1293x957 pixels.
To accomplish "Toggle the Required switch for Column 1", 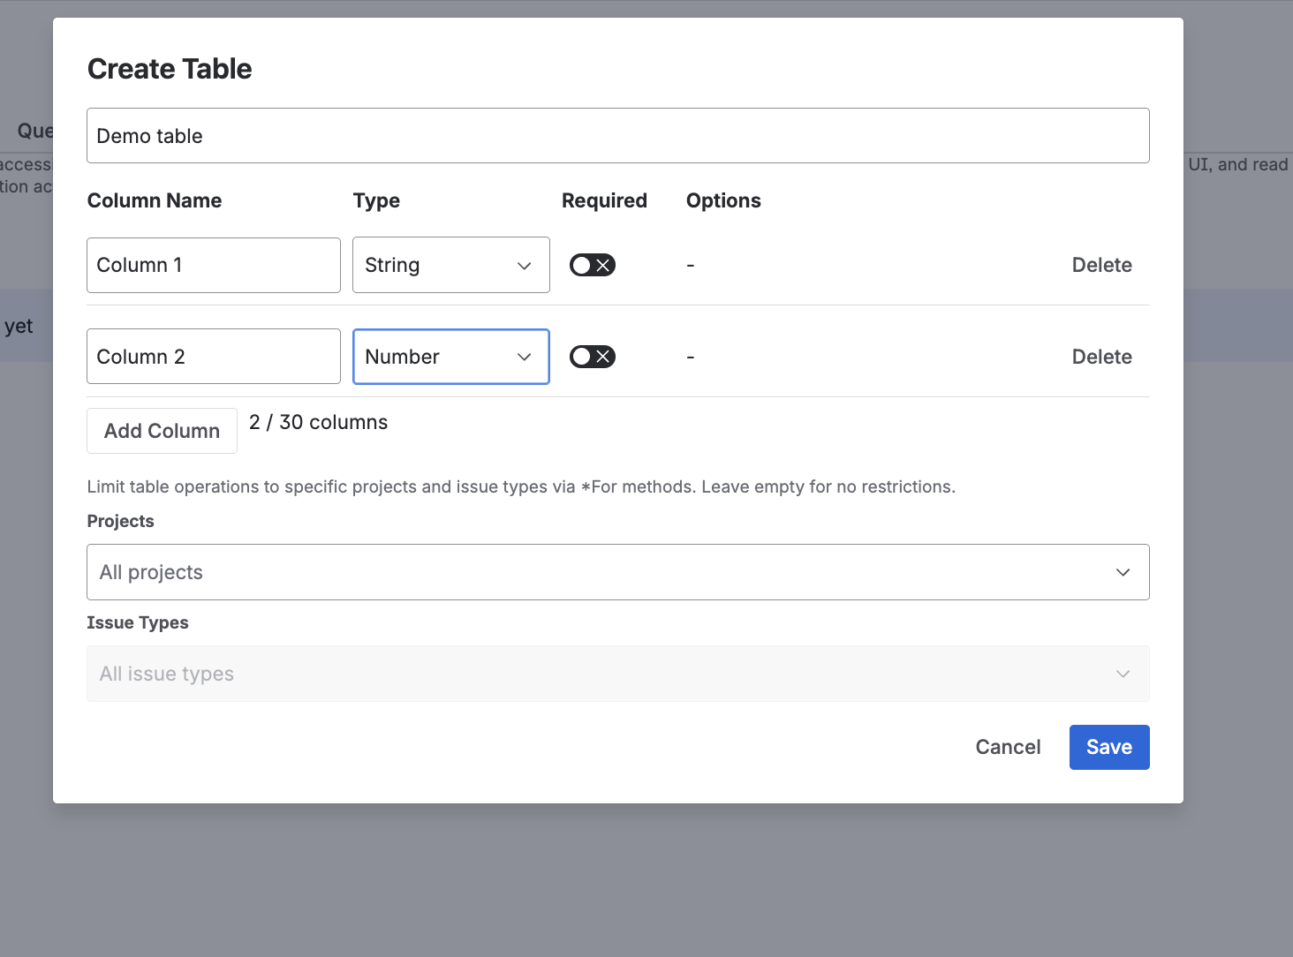I will [x=592, y=265].
